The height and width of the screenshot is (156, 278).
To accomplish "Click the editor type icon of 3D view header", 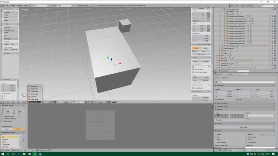I will 3,102.
